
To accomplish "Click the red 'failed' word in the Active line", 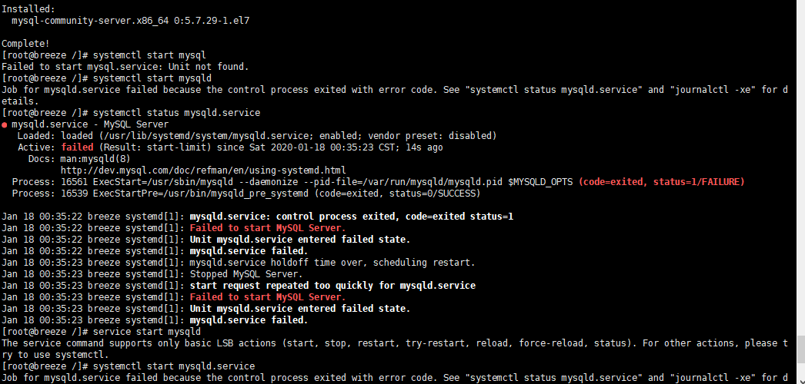I will (x=77, y=147).
